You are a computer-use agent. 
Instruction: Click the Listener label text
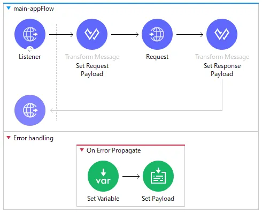30,57
